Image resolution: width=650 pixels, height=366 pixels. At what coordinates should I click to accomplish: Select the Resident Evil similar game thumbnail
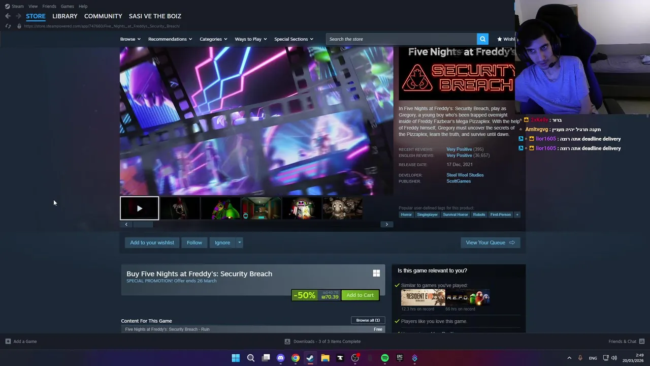pyautogui.click(x=423, y=298)
